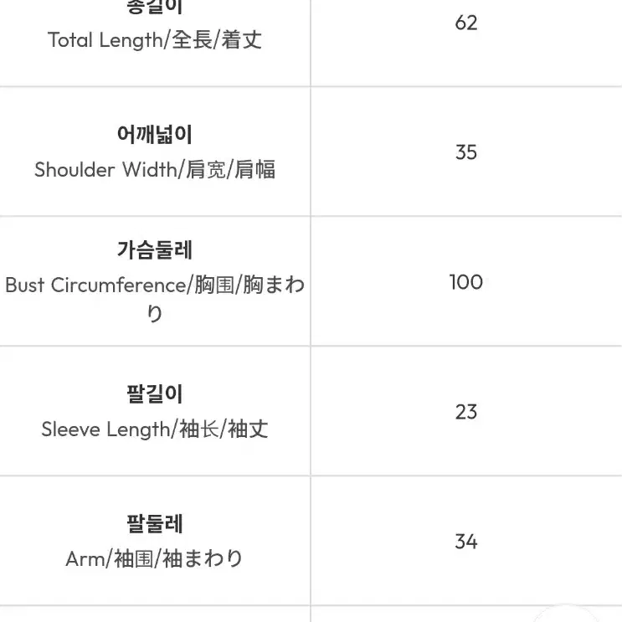The height and width of the screenshot is (622, 622).
Task: Click the 팔둘레 heading text
Action: pyautogui.click(x=155, y=523)
